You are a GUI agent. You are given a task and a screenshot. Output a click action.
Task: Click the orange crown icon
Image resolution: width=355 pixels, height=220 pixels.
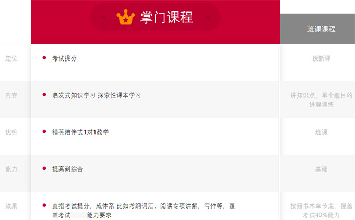126,17
